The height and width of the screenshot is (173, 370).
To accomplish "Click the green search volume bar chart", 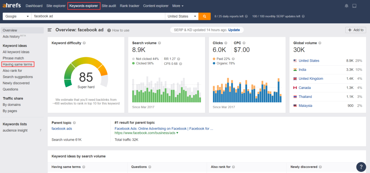I will point(166,89).
